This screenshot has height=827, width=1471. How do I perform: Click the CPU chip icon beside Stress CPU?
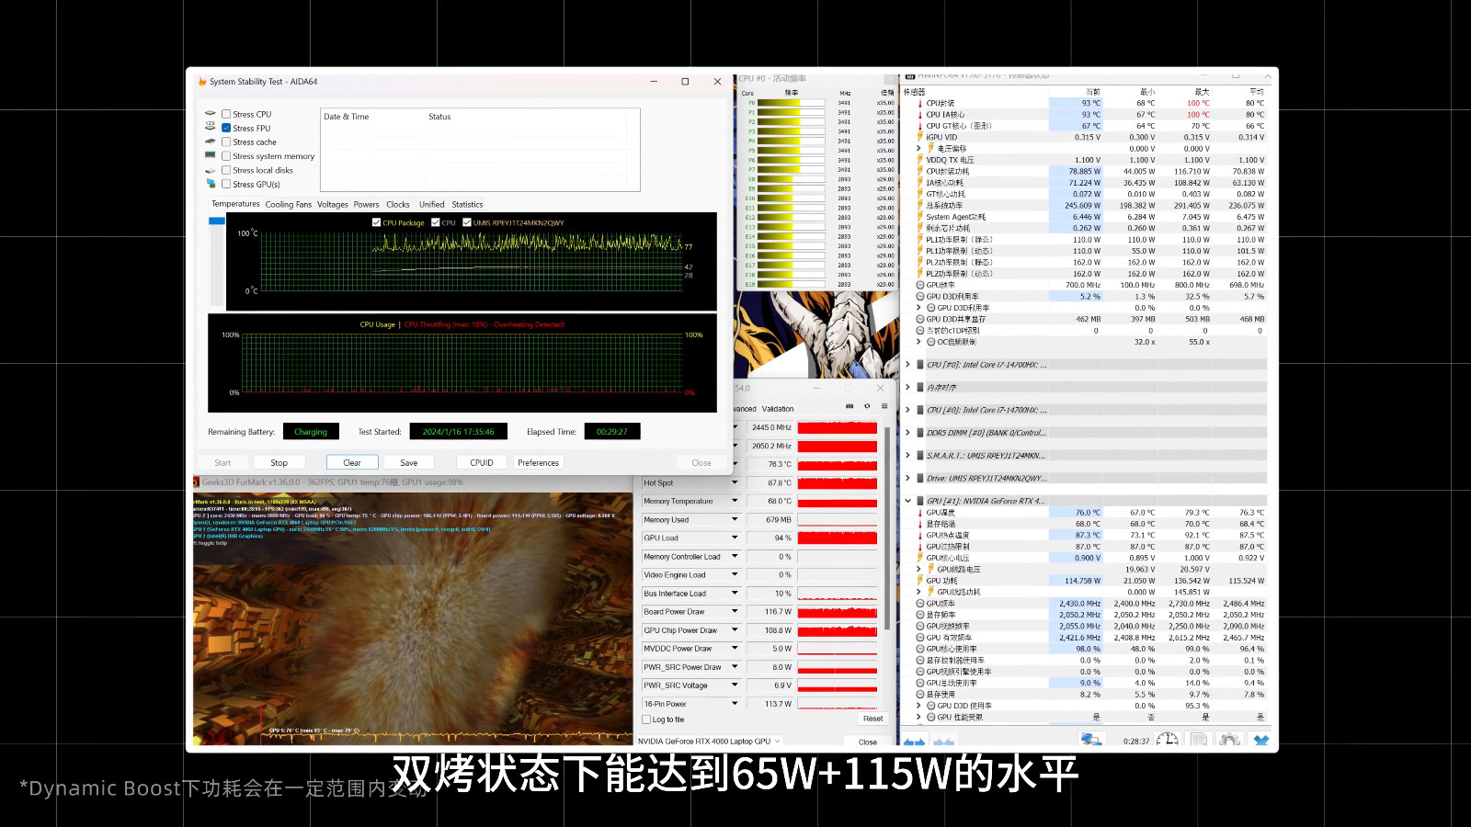(211, 114)
